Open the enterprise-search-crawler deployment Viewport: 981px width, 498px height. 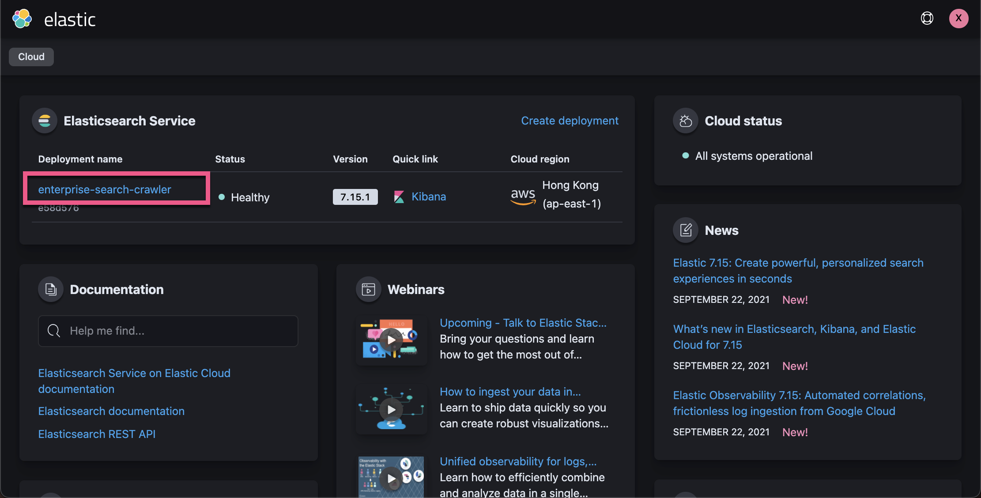pyautogui.click(x=104, y=189)
